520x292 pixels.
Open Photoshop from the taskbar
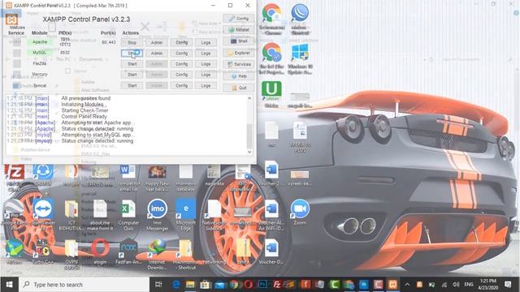262,285
